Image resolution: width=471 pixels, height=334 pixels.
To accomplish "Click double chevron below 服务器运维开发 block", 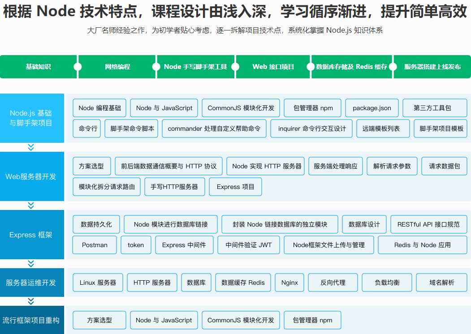I will tap(31, 301).
